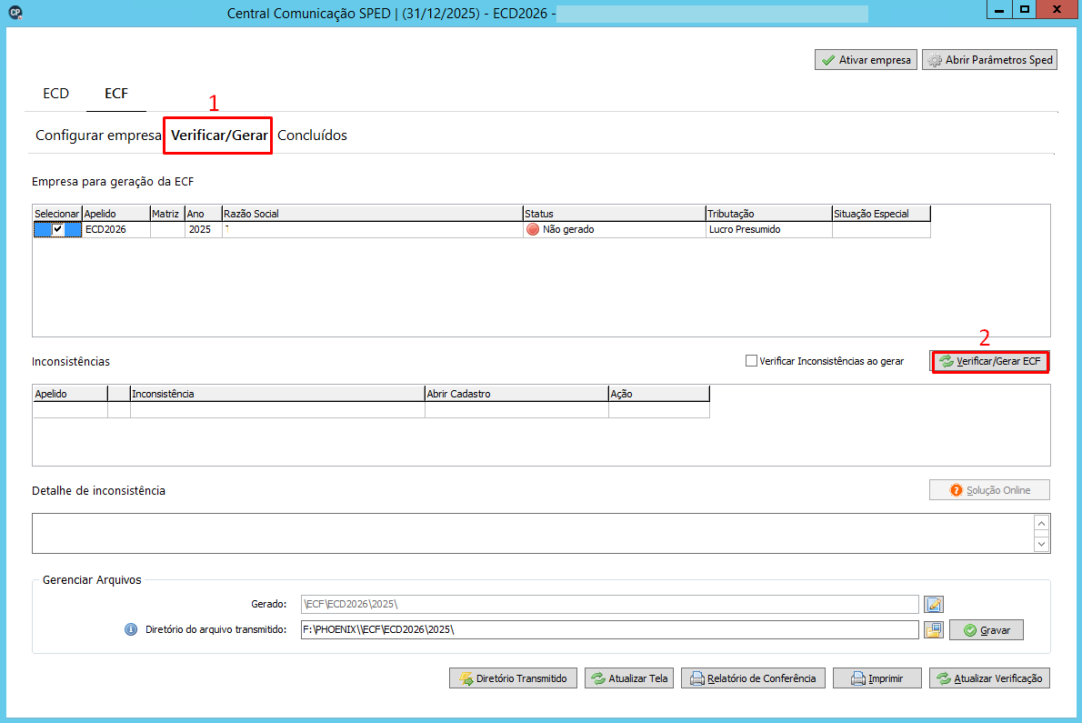Click the Status column header
Viewport: 1082px width, 723px height.
(x=614, y=214)
